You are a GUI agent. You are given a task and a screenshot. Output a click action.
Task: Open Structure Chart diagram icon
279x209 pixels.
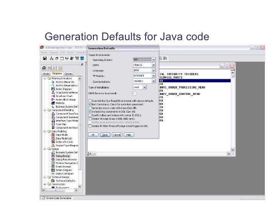coord(53,96)
